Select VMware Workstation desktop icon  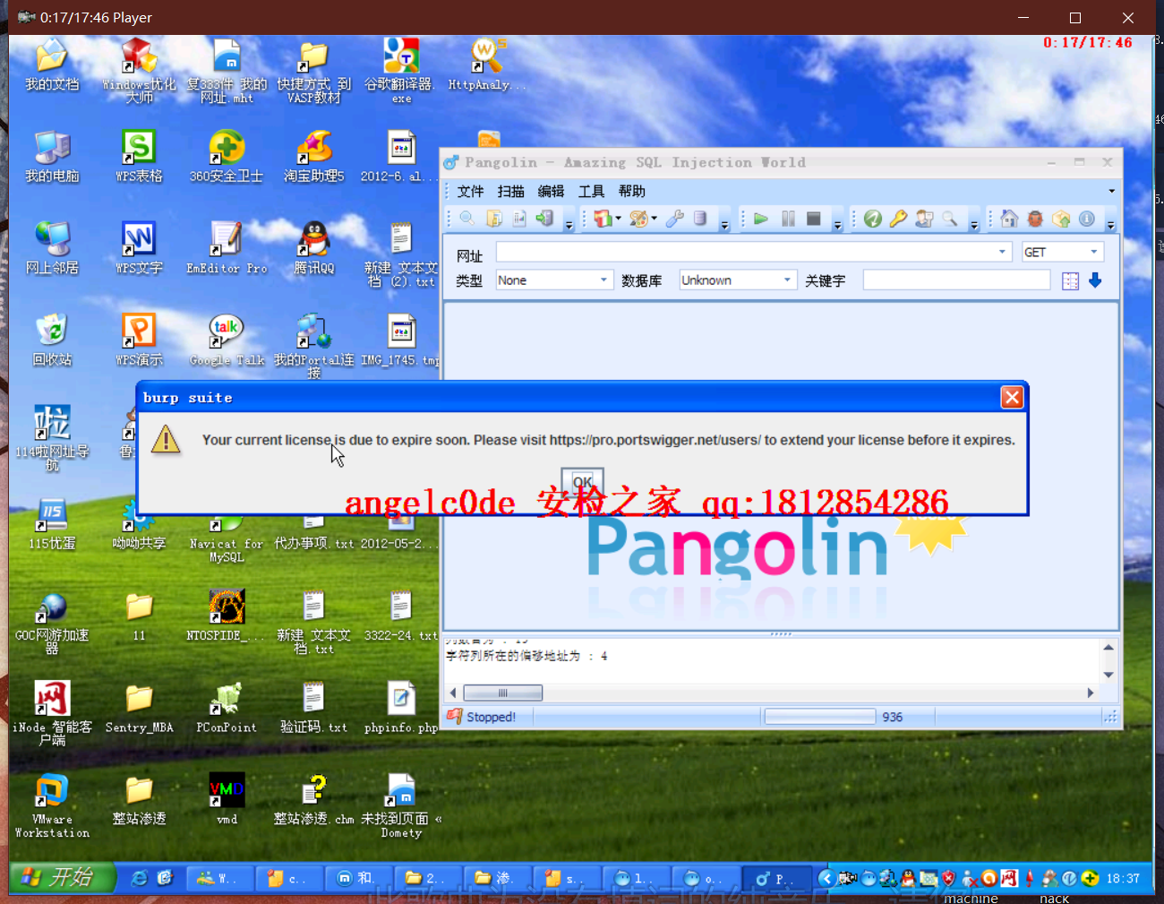tap(52, 806)
